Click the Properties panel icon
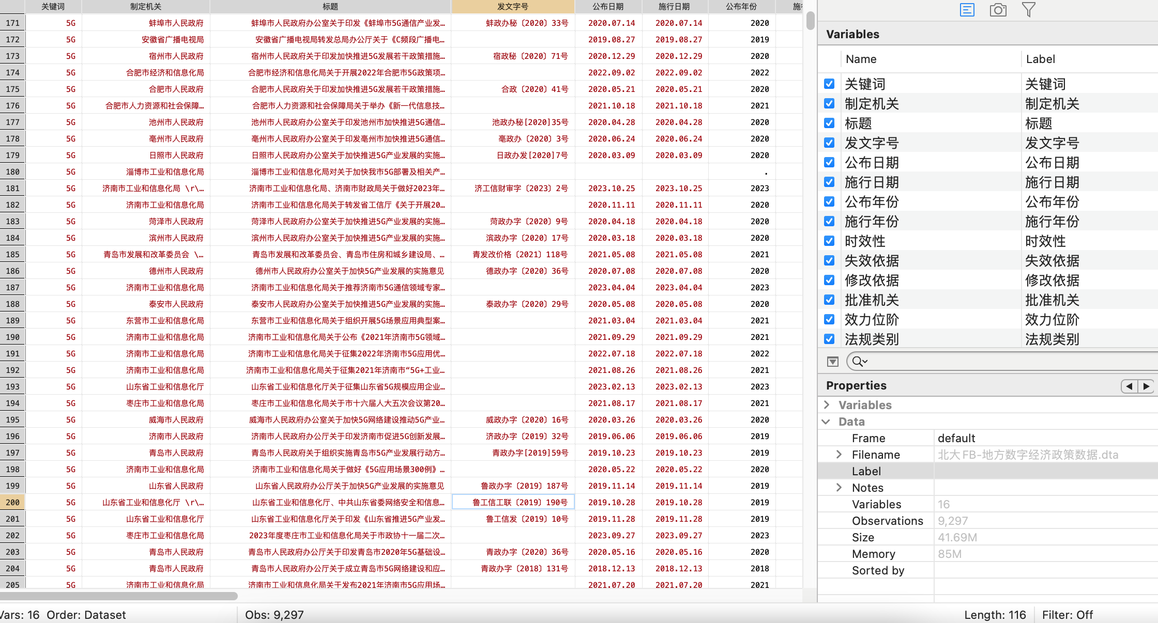The height and width of the screenshot is (623, 1158). point(967,10)
